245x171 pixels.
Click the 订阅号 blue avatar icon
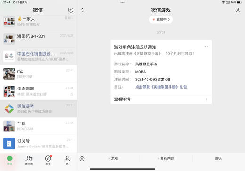(x=9, y=144)
